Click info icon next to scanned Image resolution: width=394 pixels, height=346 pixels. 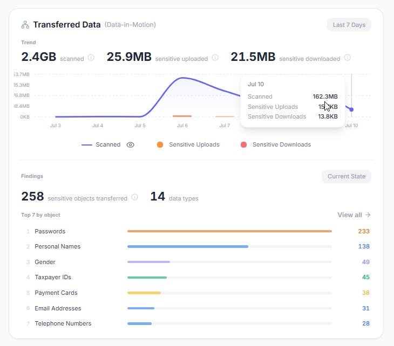pyautogui.click(x=91, y=58)
